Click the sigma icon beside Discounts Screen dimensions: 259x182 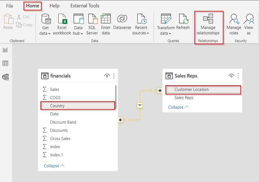(45, 130)
